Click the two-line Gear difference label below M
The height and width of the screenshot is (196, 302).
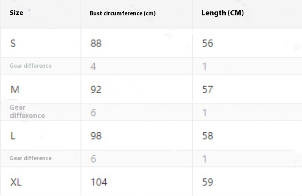pos(27,111)
